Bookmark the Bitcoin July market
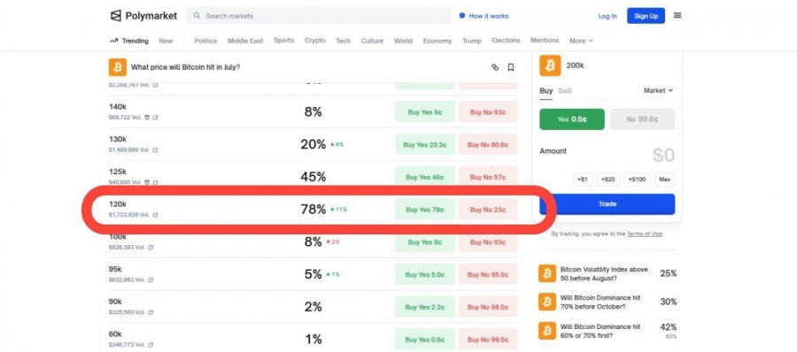This screenshot has width=797, height=352. coord(511,67)
